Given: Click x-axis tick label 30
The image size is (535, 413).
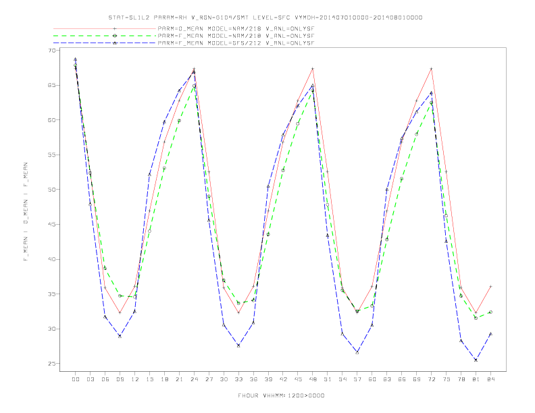Looking at the screenshot, I should point(224,379).
